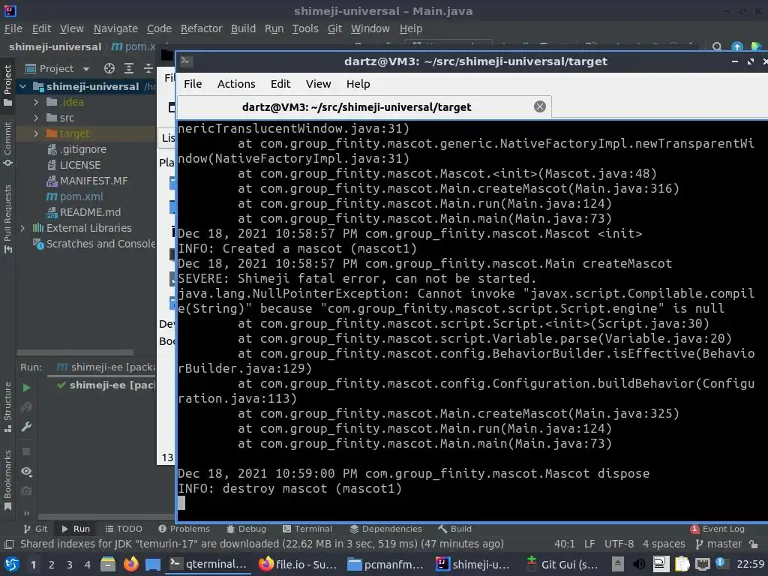
Task: Click the wrench settings icon in Run panel
Action: (x=26, y=427)
